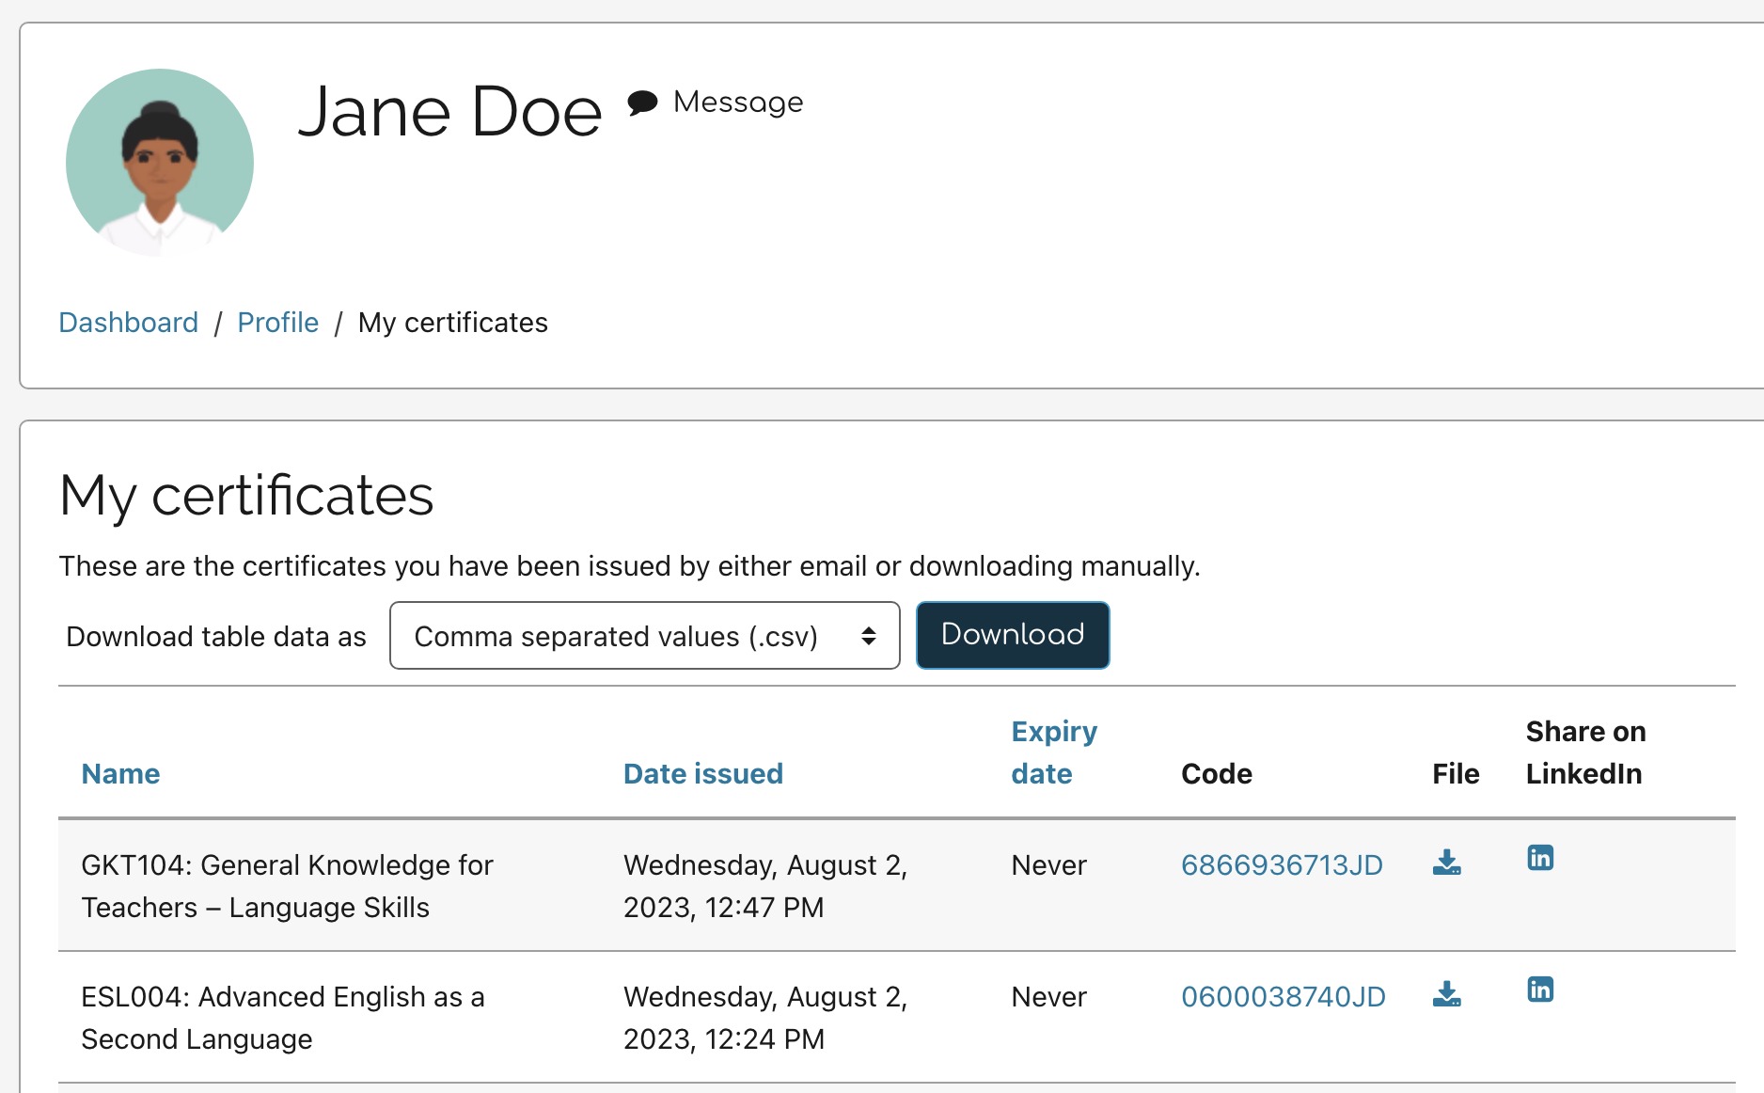Navigate to Profile breadcrumb link
1764x1093 pixels.
277,323
